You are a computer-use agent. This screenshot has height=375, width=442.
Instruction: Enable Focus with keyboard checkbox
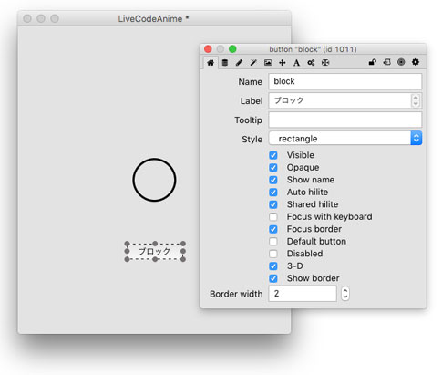273,217
